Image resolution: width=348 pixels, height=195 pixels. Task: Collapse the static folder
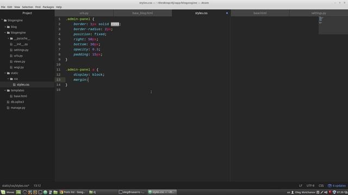[x=5, y=73]
